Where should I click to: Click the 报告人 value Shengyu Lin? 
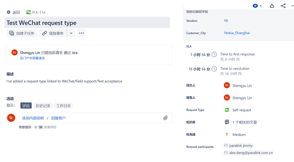(242, 98)
